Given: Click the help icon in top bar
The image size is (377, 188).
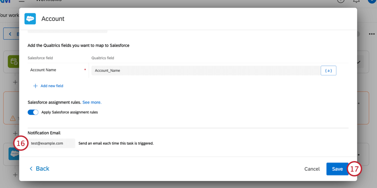Looking at the screenshot, I should [x=341, y=1].
